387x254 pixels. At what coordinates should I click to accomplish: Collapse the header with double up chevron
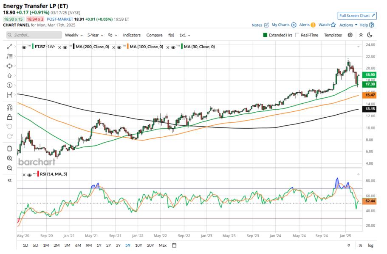tap(361, 35)
